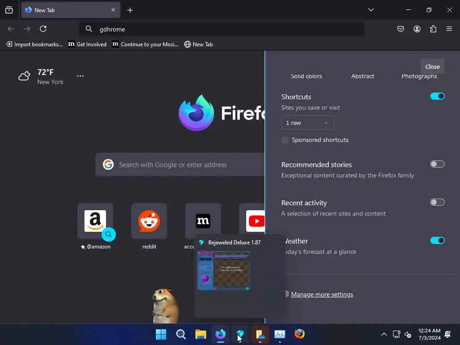Click the 72°F New York weather text
The height and width of the screenshot is (345, 460).
click(50, 77)
